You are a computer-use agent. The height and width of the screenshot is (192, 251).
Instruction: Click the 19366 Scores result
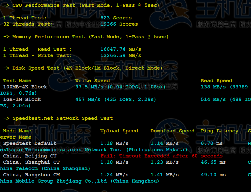point(119,24)
